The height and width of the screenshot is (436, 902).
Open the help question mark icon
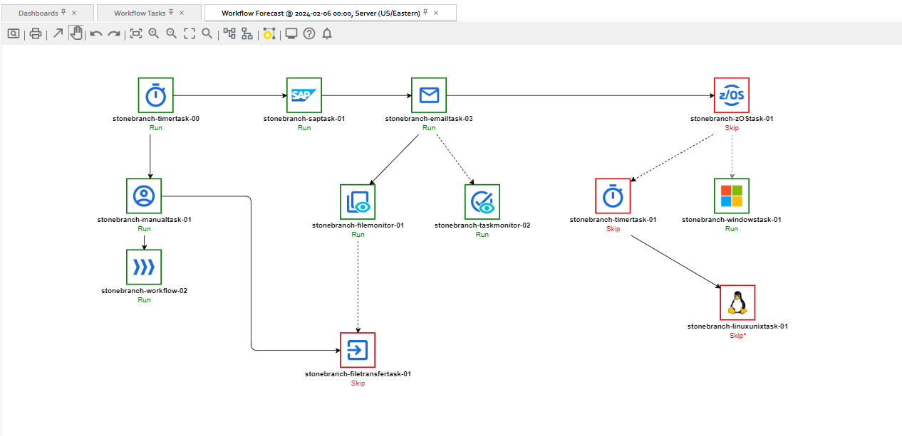pos(309,33)
